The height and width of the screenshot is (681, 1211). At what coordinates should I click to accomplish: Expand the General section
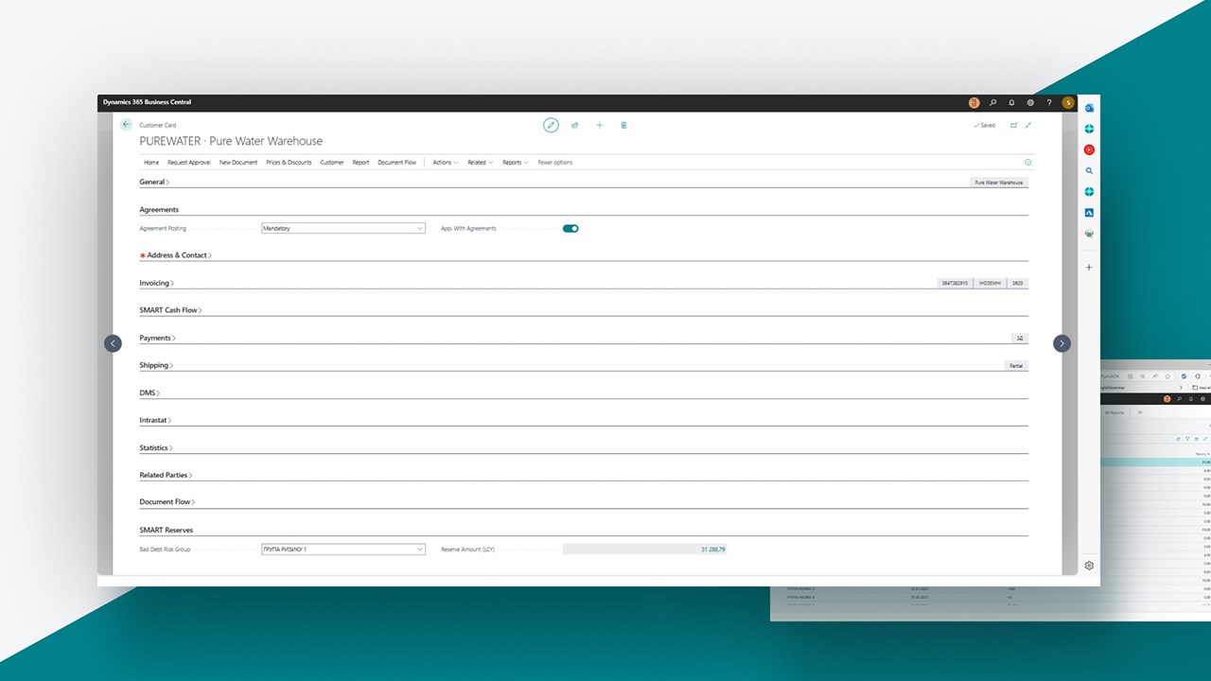click(x=154, y=182)
